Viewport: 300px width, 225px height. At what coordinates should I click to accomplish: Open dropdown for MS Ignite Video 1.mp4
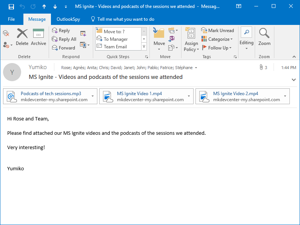189,96
